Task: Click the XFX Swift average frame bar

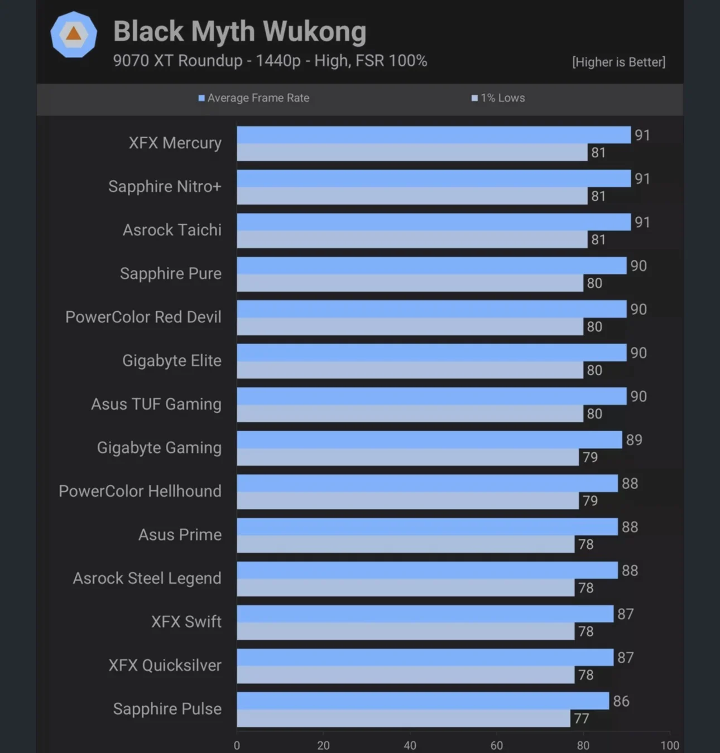Action: click(x=425, y=614)
